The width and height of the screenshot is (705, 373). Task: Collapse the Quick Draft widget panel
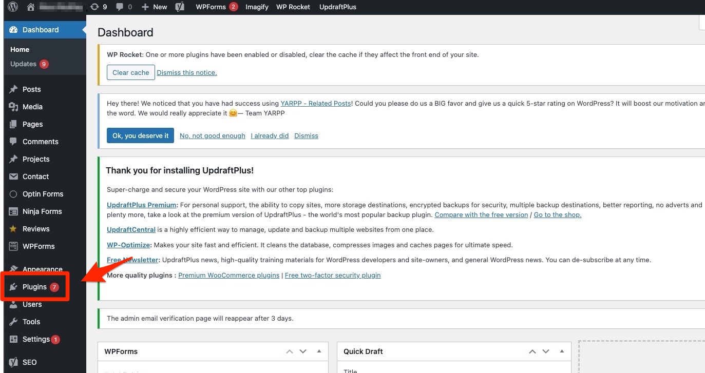tap(561, 351)
